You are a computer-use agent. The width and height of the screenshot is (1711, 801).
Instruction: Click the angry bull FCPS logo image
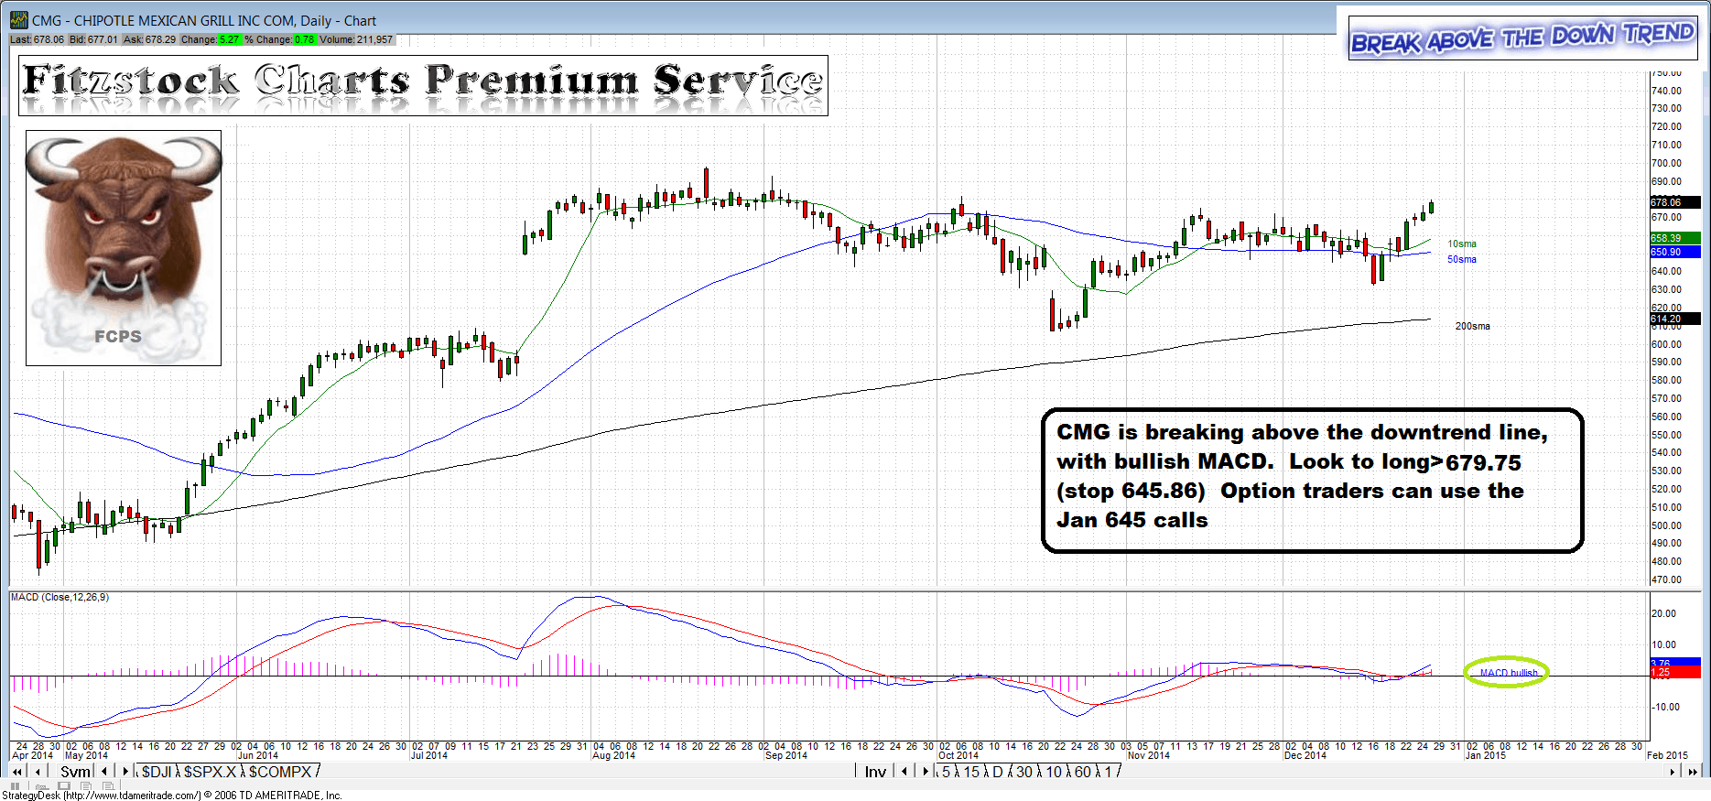pos(123,247)
